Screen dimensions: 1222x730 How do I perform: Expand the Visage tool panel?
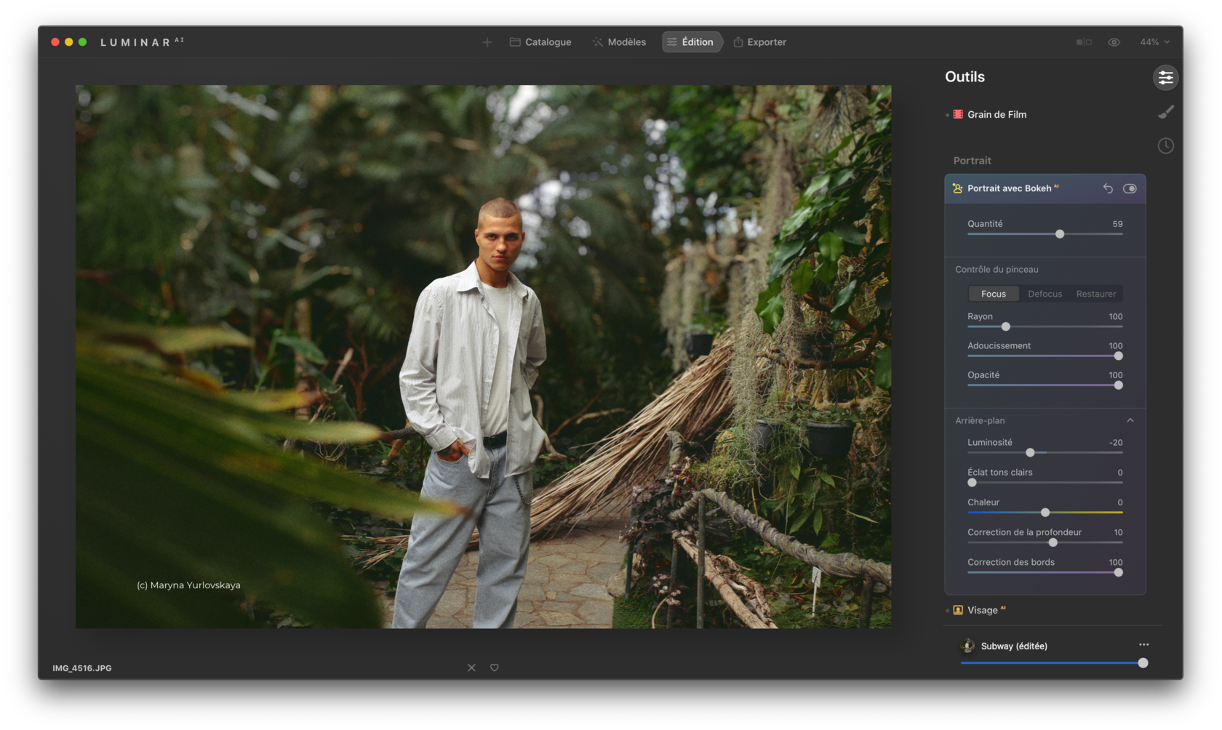pos(982,610)
